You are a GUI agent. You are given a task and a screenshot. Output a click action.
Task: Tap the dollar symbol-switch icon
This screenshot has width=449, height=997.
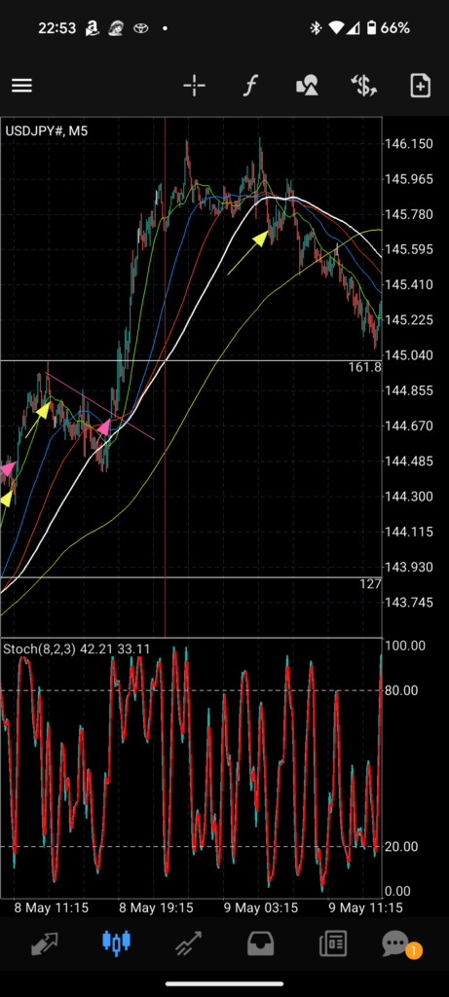[364, 86]
